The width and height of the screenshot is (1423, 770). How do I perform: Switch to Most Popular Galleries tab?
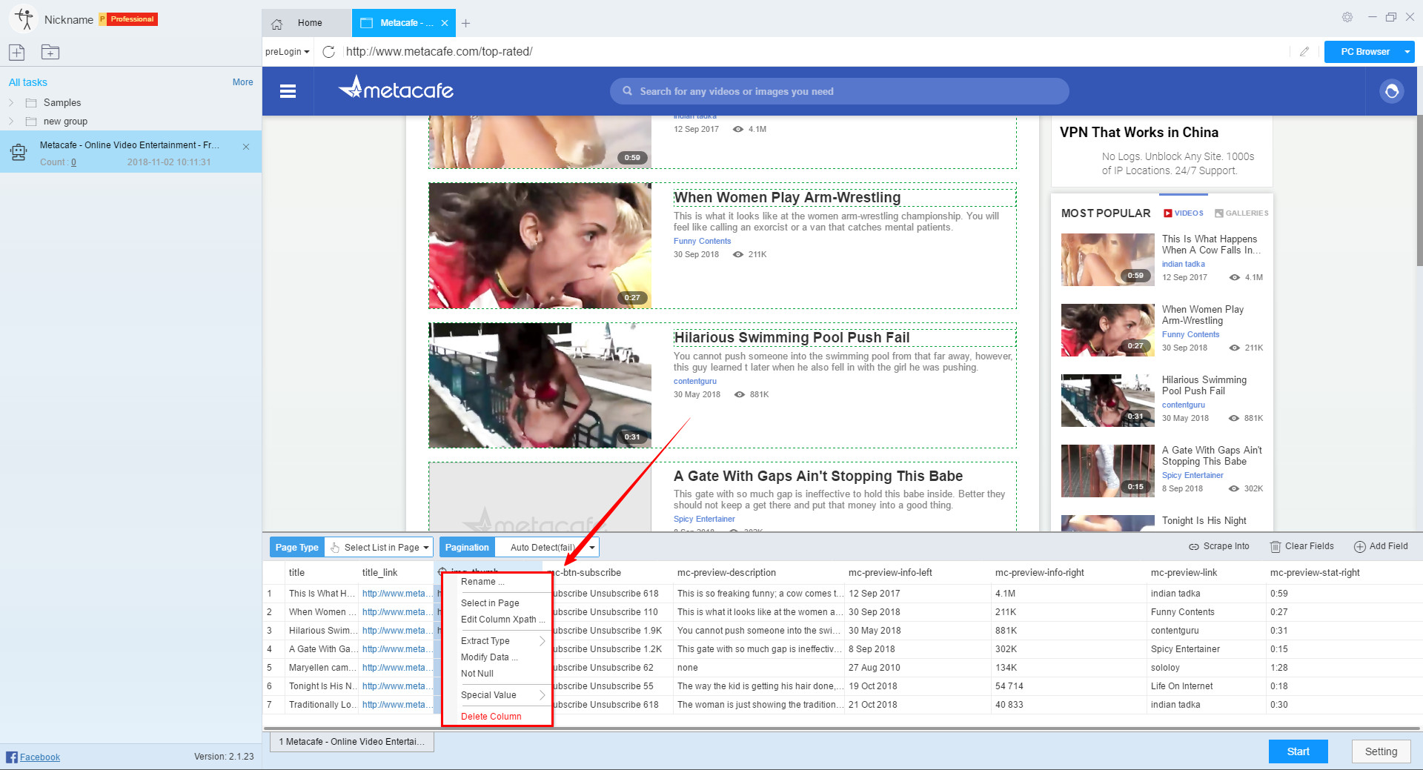pyautogui.click(x=1241, y=213)
